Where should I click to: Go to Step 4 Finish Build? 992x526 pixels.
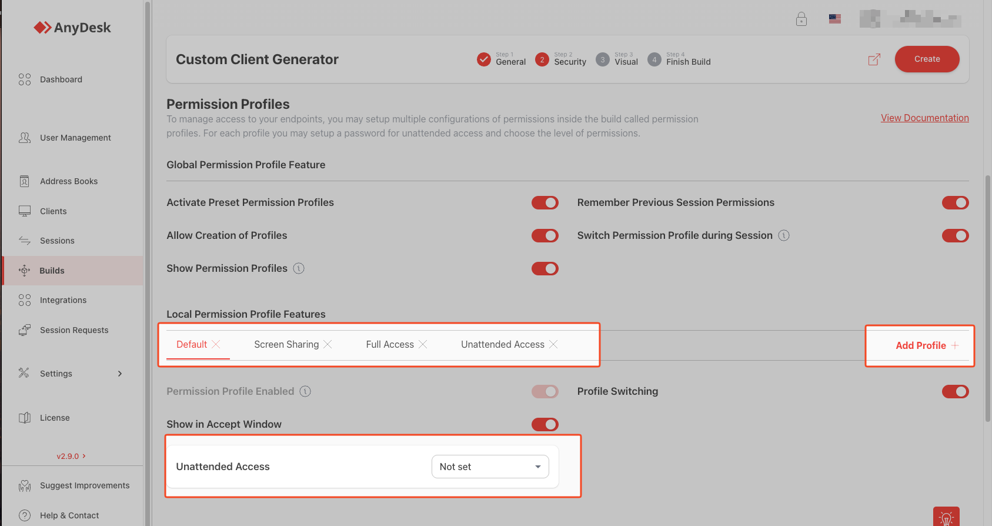click(679, 59)
